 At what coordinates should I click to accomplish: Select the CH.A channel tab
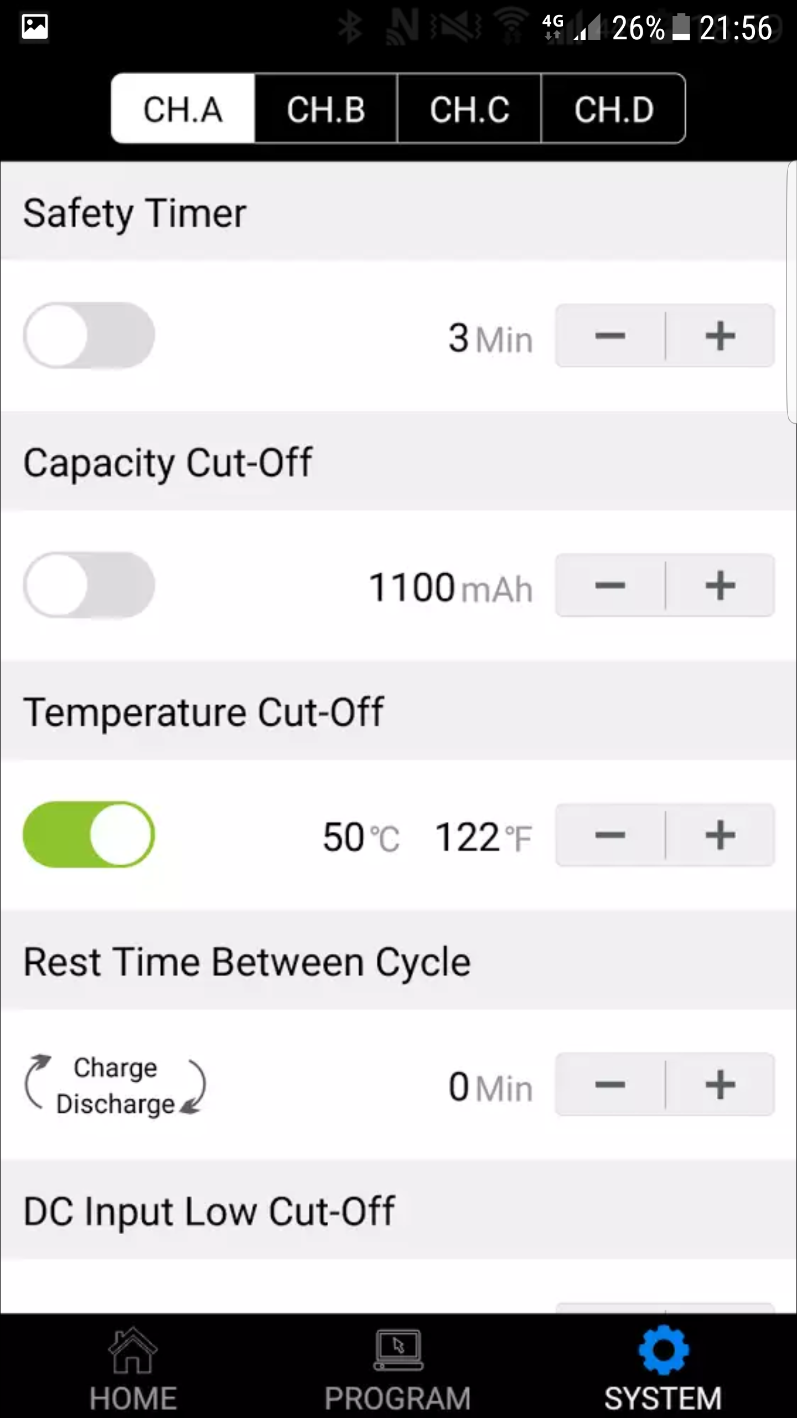click(x=183, y=109)
